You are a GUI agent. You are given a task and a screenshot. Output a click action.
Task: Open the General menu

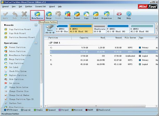point(5,6)
